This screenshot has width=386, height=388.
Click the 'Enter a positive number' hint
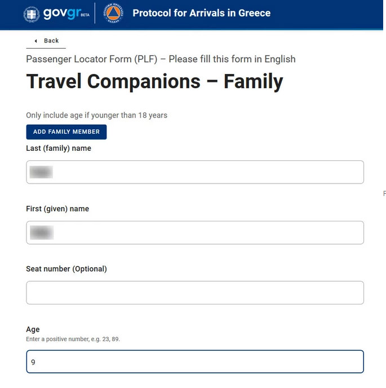[73, 339]
